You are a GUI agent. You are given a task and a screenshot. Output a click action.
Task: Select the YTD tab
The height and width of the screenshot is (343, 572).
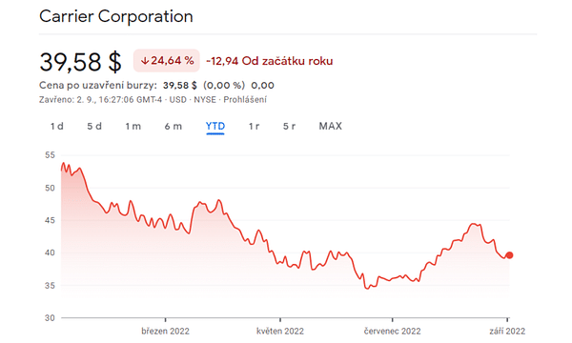pos(215,126)
